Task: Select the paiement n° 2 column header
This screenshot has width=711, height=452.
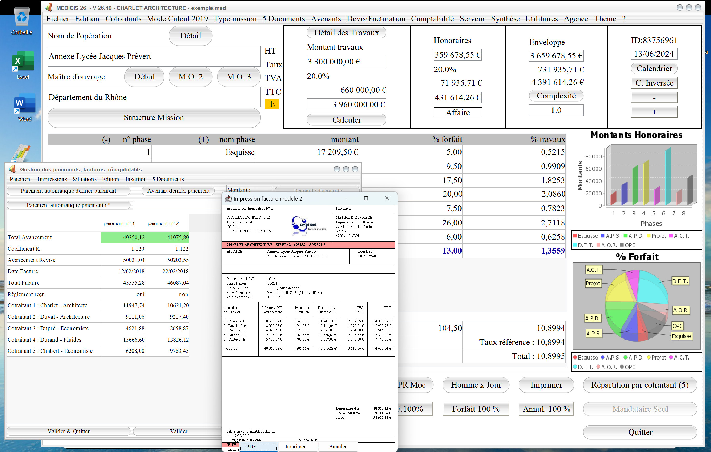Action: [x=167, y=223]
